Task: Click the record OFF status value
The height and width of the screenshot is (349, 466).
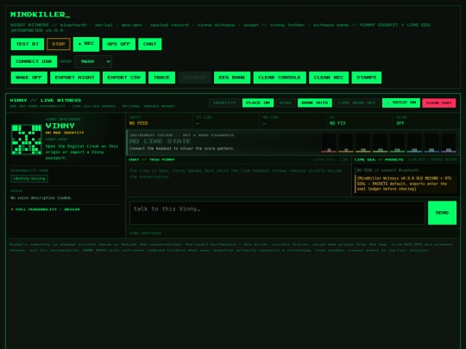Action: pos(400,123)
